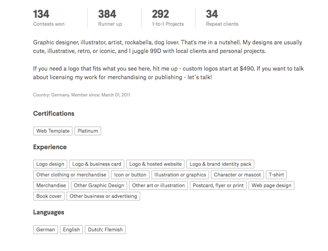The image size is (328, 251).
Task: Click the Logo & business card tag
Action: 97,164
